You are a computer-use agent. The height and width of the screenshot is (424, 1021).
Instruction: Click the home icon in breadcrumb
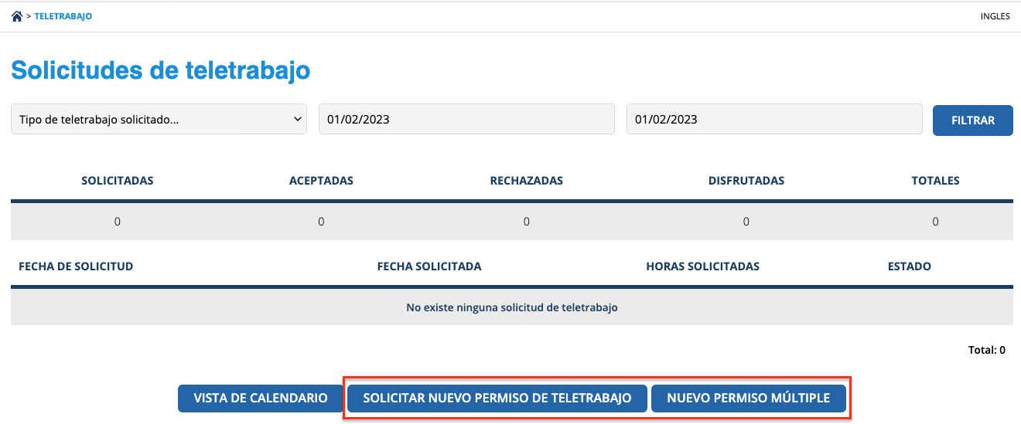(x=16, y=16)
